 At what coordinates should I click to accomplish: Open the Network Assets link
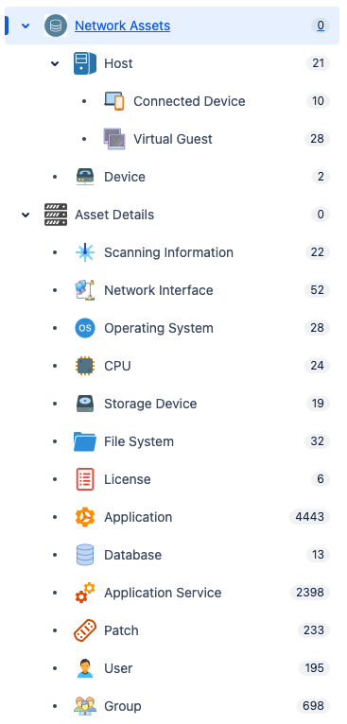pyautogui.click(x=123, y=26)
